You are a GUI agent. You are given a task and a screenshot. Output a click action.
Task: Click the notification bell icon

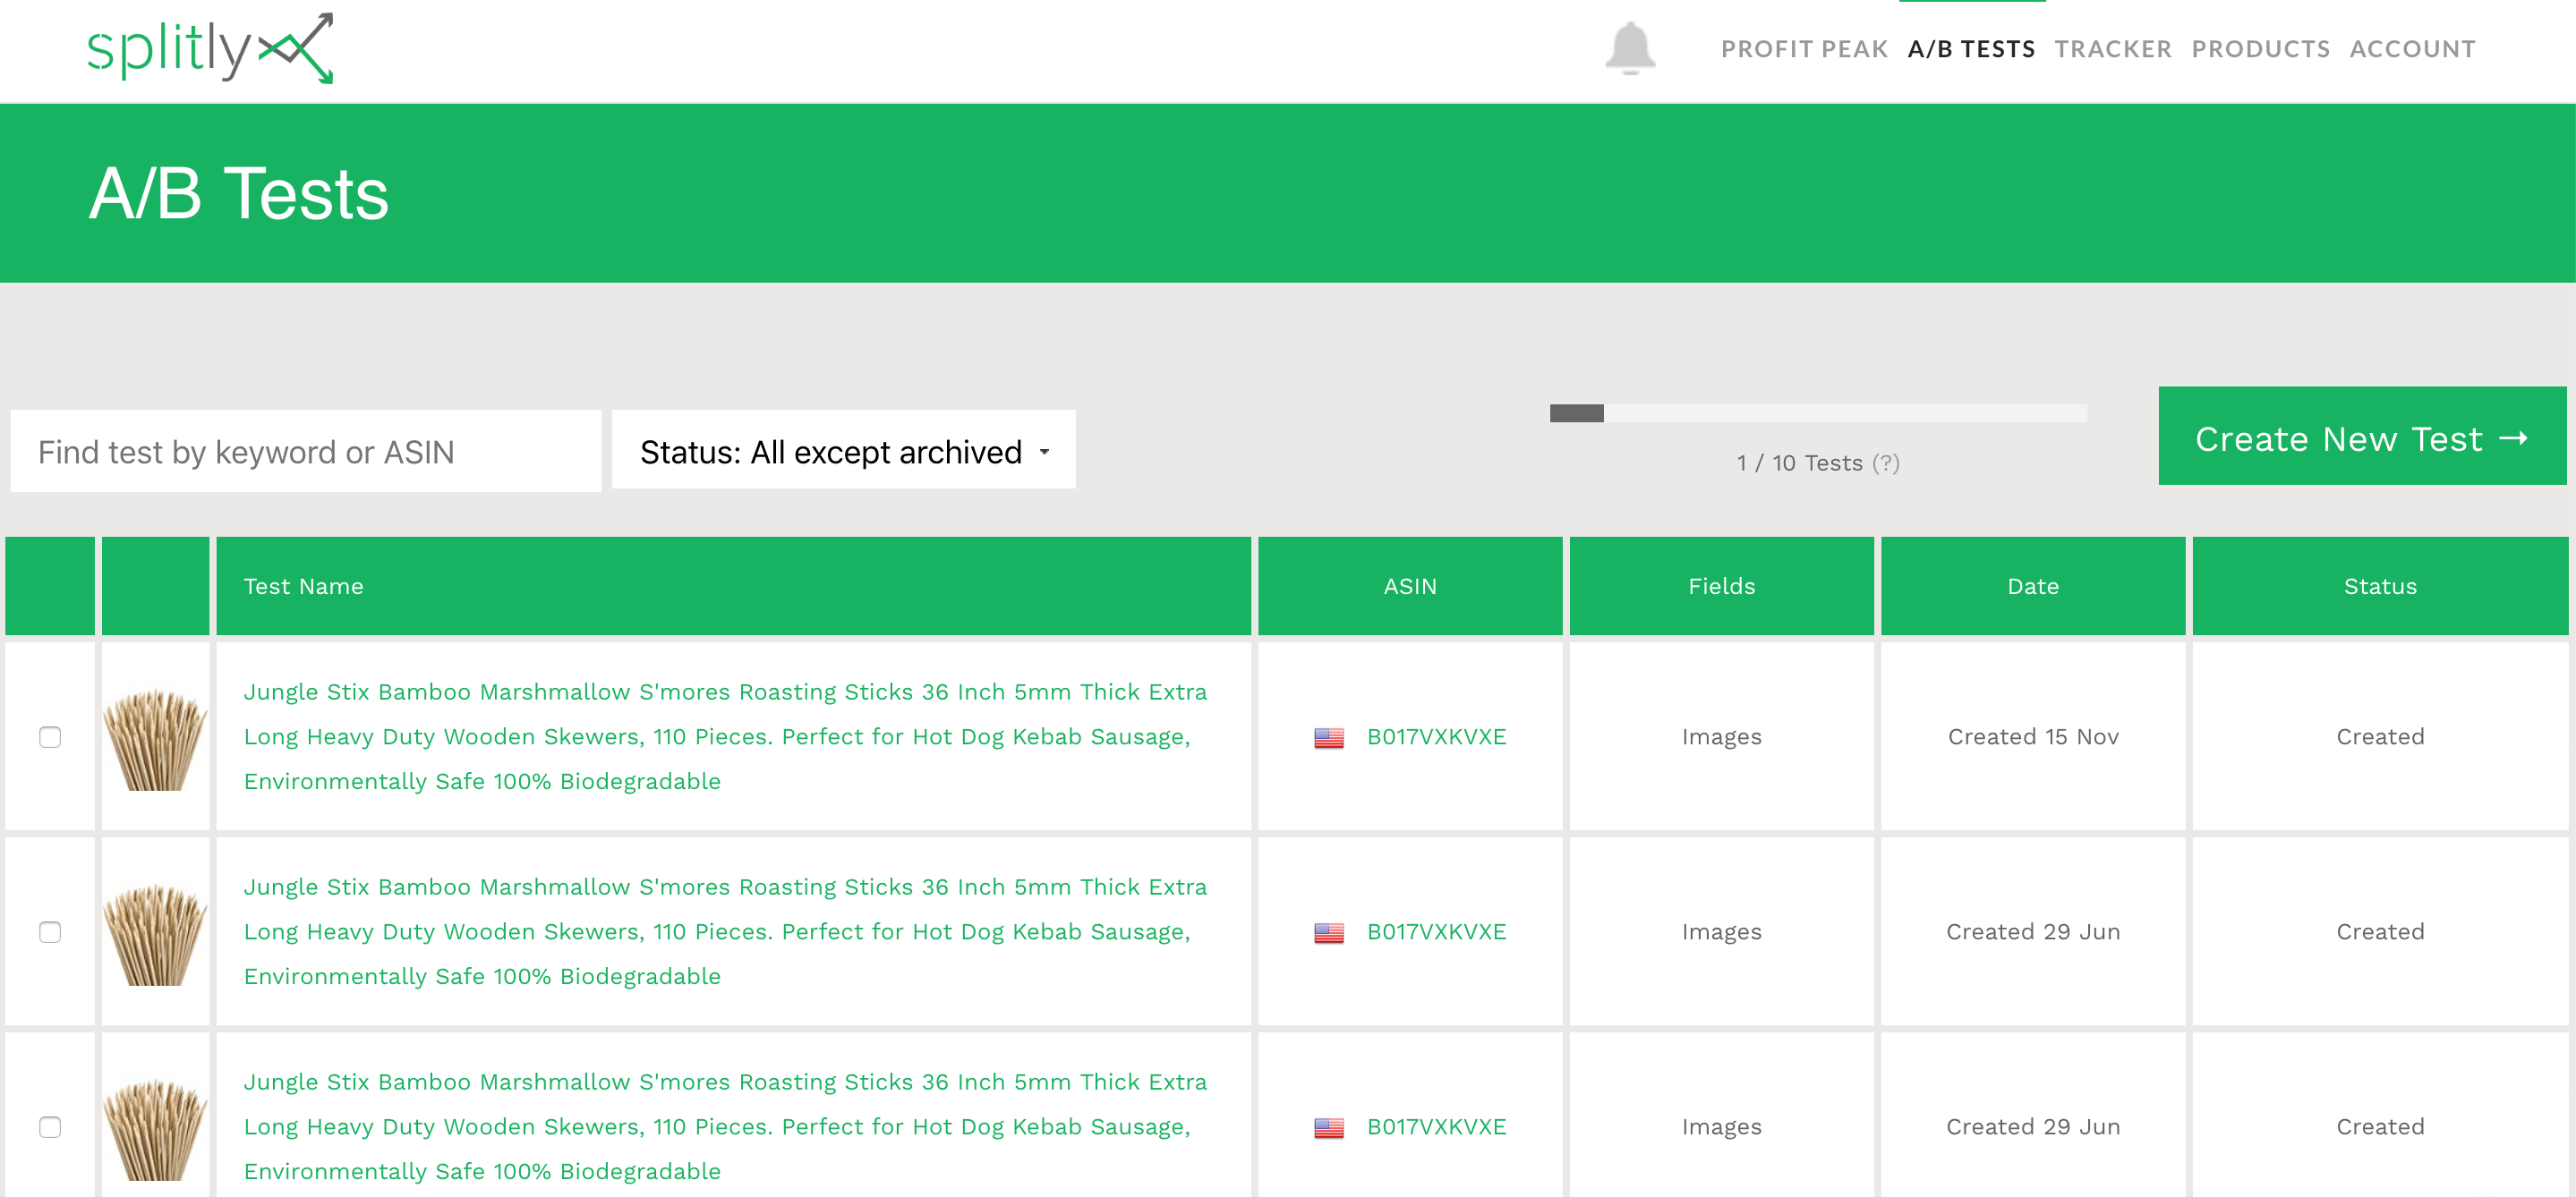coord(1630,48)
